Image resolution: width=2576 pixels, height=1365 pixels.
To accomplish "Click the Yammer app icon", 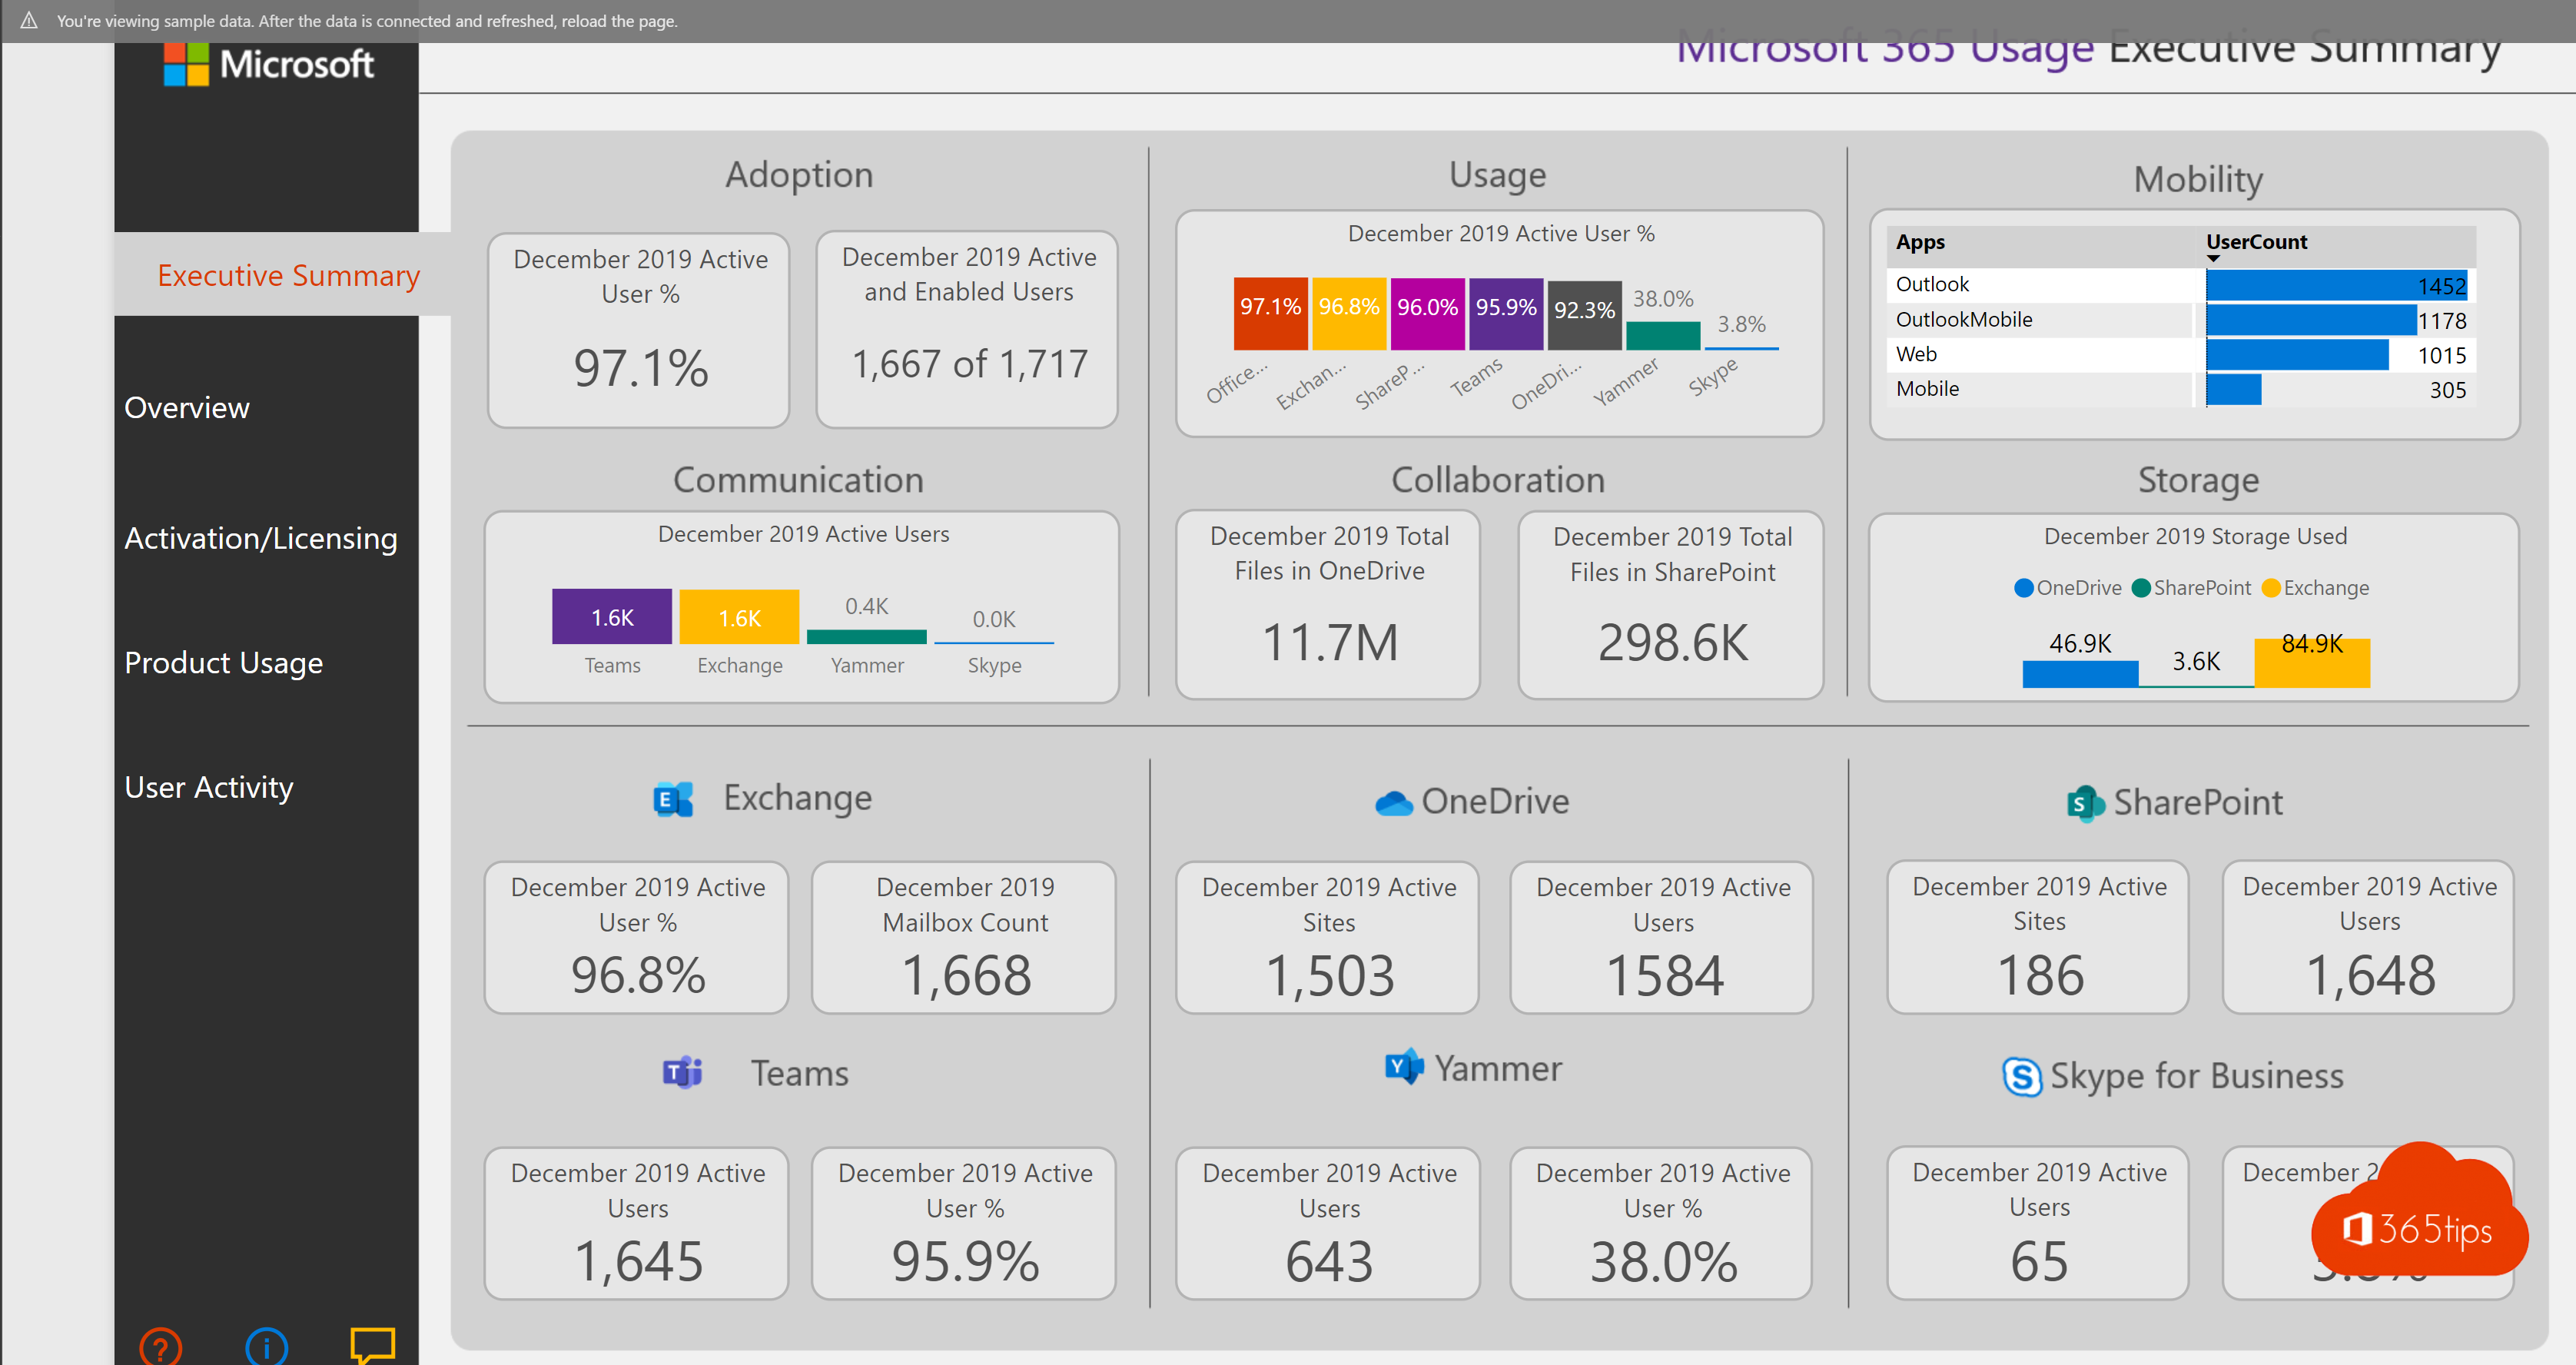I will coord(1404,1067).
